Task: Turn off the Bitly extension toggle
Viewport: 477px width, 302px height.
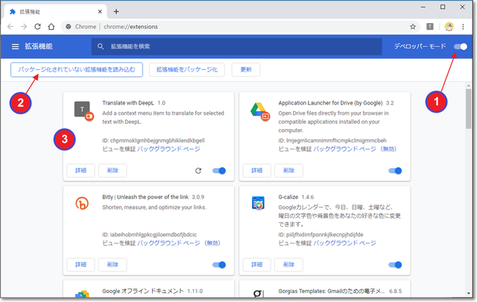Action: click(x=218, y=265)
